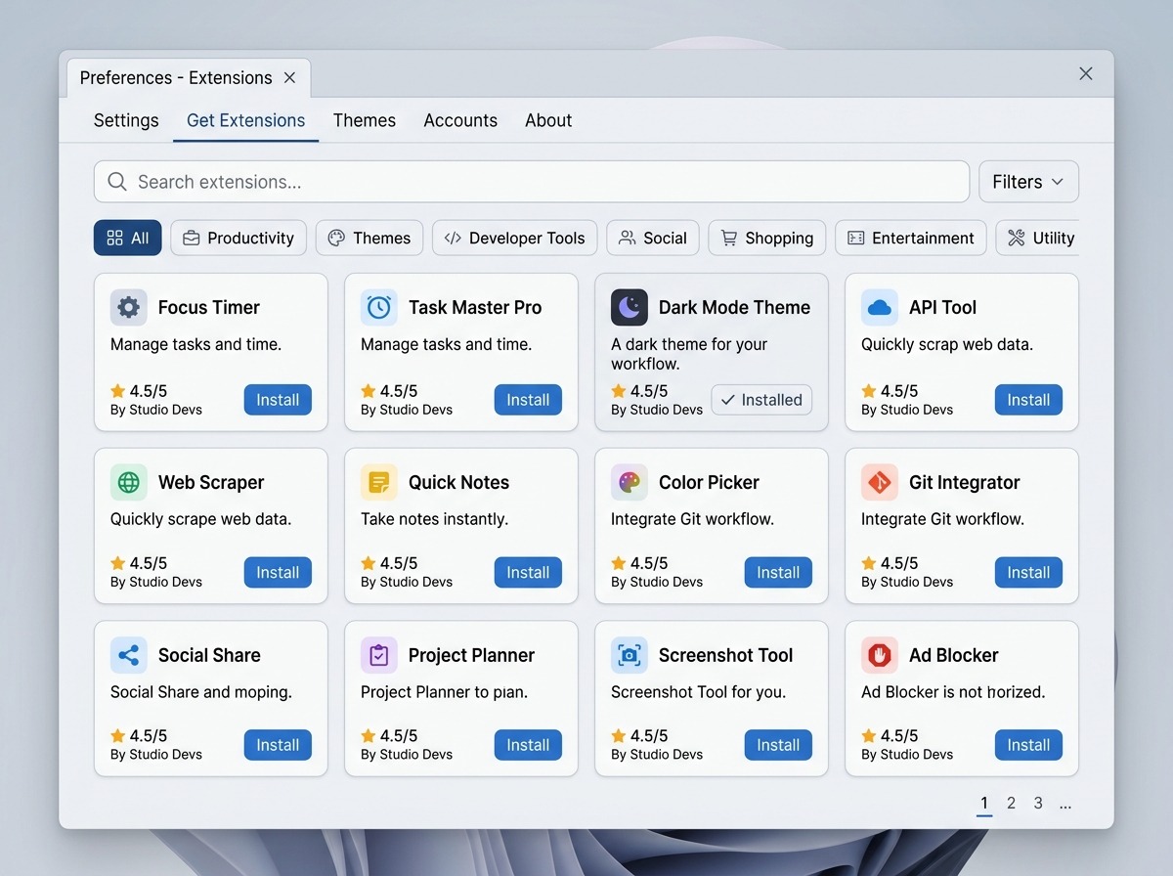Select current page 1 in pagination

click(x=984, y=804)
